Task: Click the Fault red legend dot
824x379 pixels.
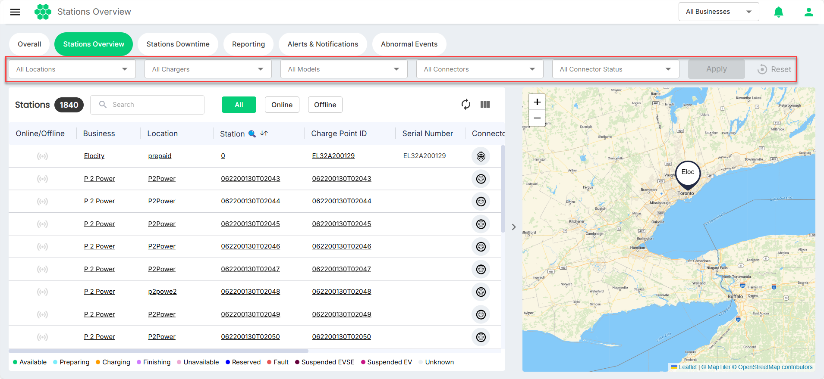Action: [x=269, y=362]
